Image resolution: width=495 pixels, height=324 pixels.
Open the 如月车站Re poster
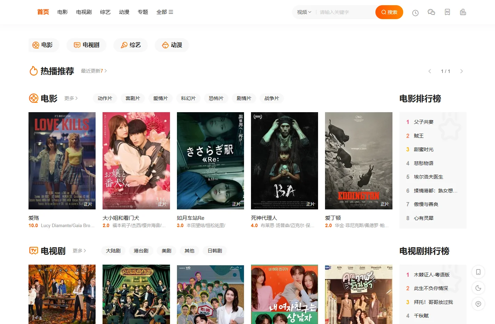pos(210,161)
